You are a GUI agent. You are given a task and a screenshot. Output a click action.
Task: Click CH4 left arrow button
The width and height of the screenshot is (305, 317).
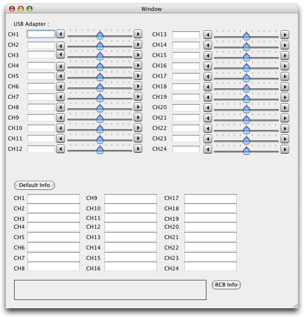(60, 66)
